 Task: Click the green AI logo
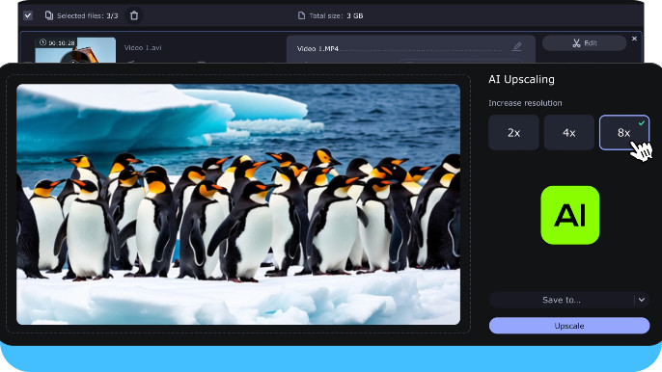[x=570, y=215]
